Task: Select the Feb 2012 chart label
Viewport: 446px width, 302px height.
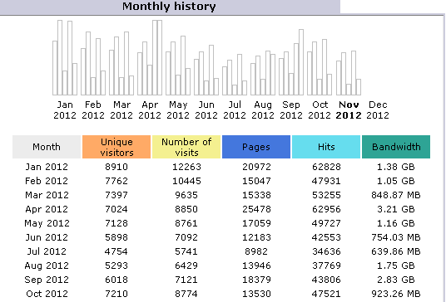Action: 93,110
